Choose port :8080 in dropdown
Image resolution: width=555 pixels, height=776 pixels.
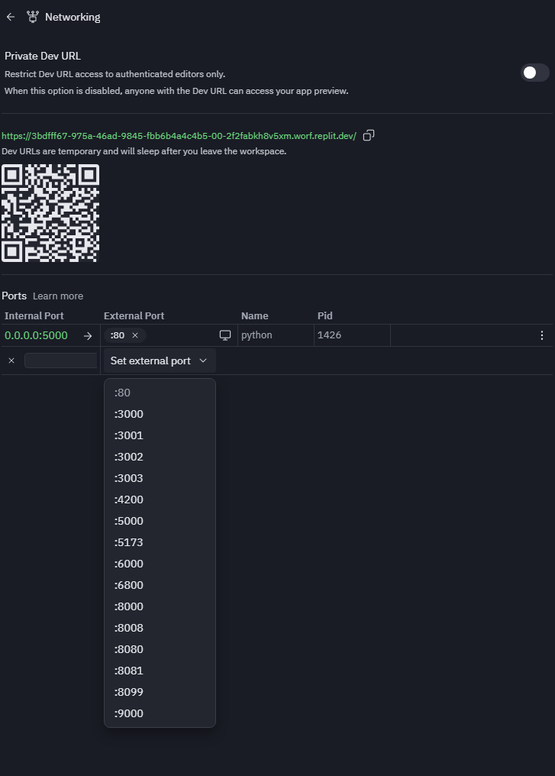[x=129, y=649]
